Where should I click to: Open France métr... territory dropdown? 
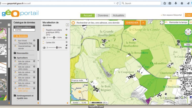[x=80, y=80]
